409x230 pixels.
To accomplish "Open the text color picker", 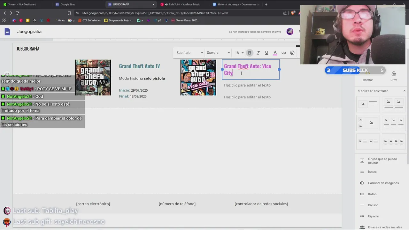I will [275, 53].
